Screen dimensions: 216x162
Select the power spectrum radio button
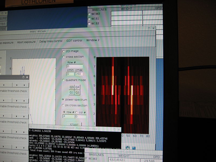63,99
